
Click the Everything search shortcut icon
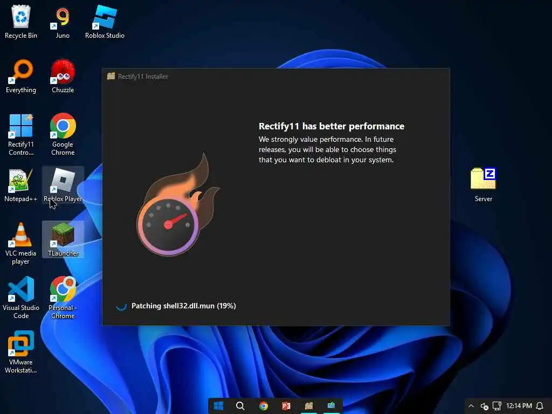21,77
